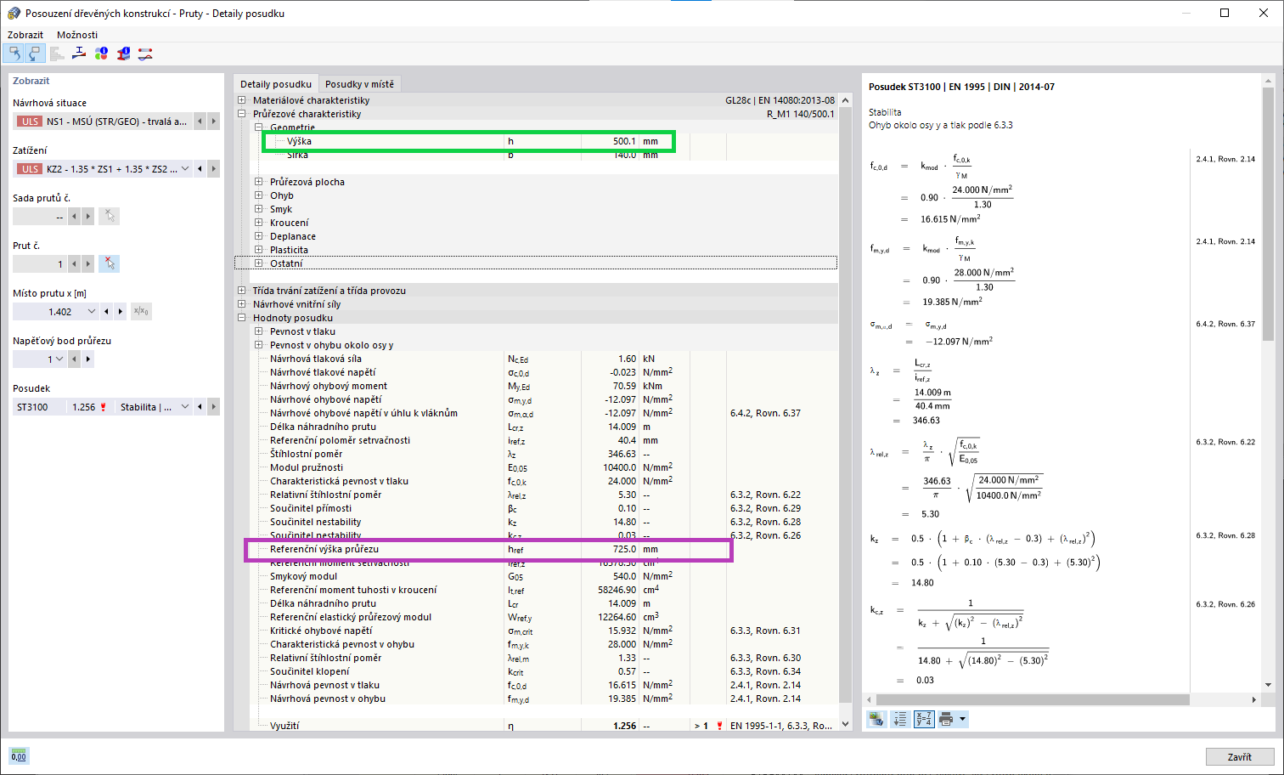Go to next Zatížení with right arrow
1284x775 pixels.
tap(214, 168)
